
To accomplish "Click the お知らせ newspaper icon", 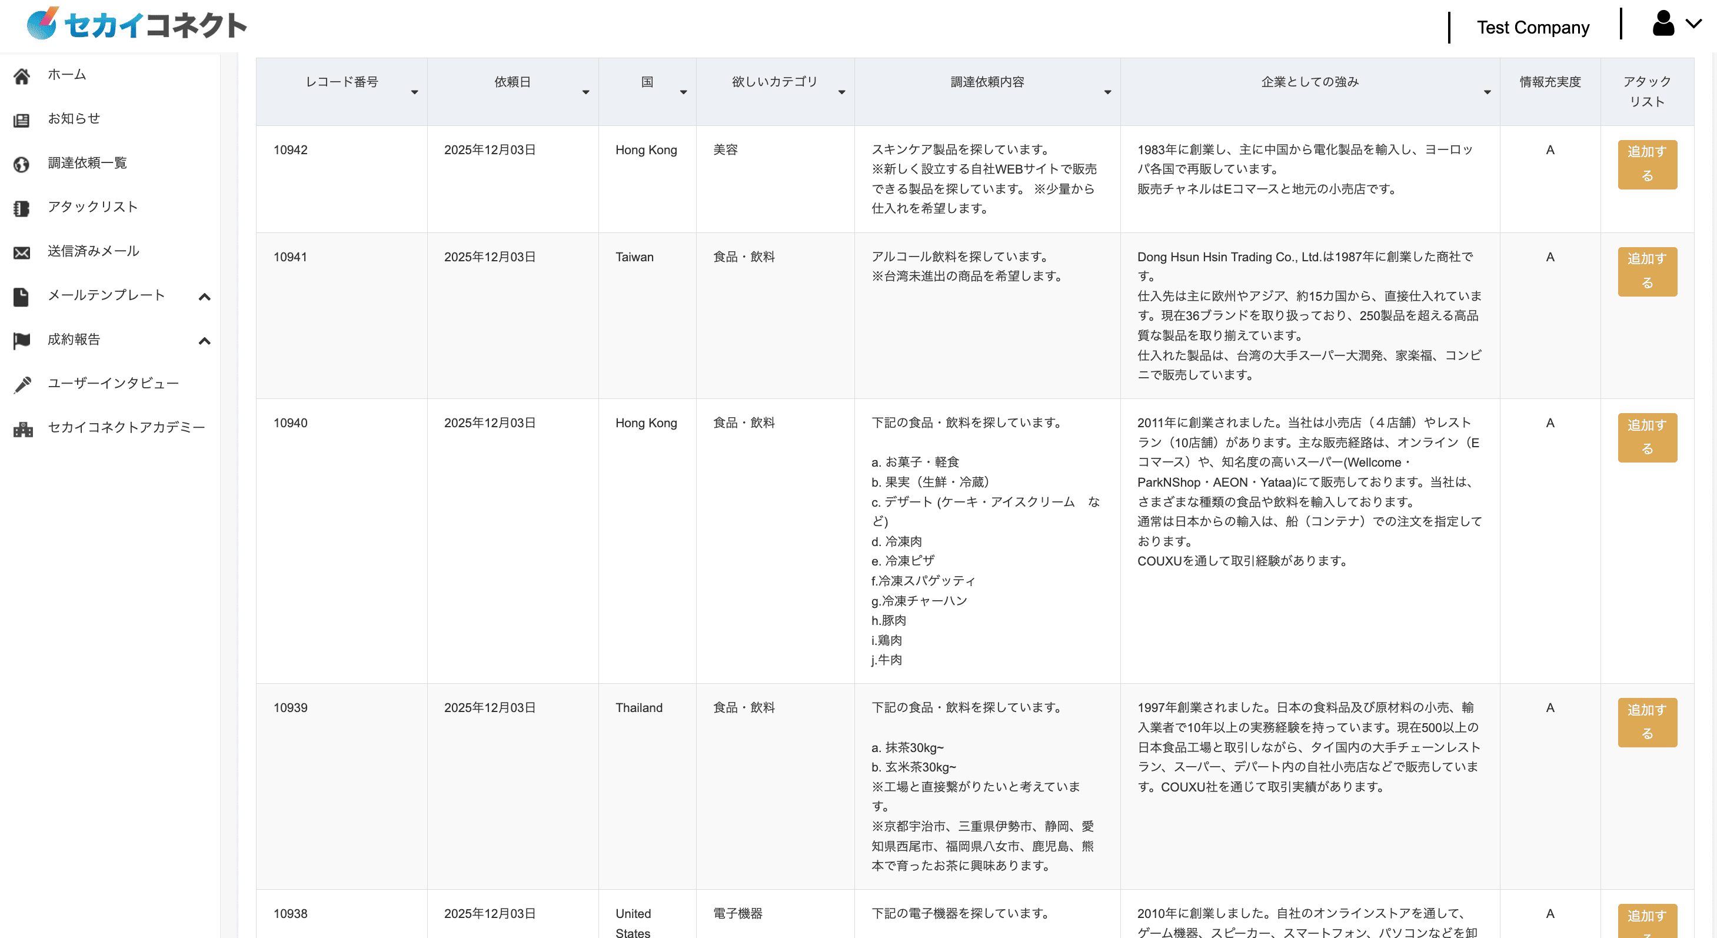I will click(21, 120).
